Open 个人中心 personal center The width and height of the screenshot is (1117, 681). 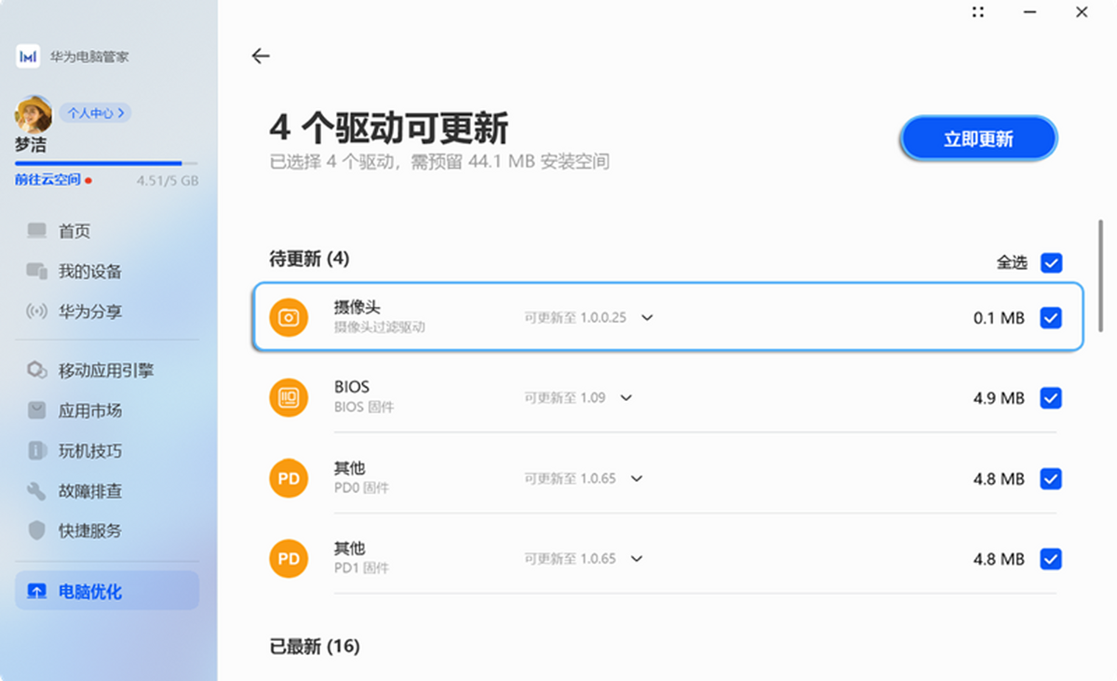click(96, 112)
